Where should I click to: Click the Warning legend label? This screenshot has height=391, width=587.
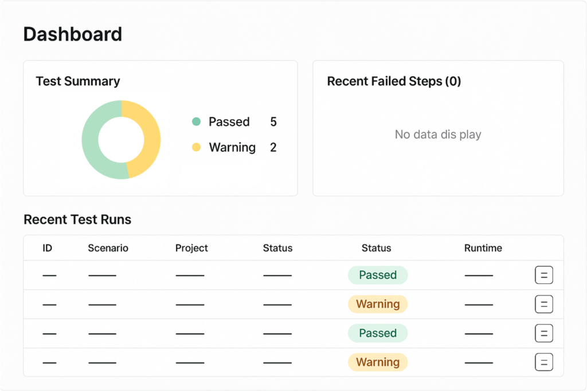pyautogui.click(x=232, y=148)
